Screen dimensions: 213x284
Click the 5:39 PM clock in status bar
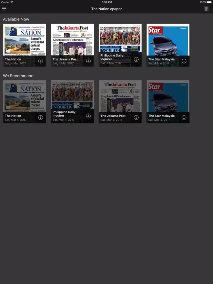click(107, 2)
